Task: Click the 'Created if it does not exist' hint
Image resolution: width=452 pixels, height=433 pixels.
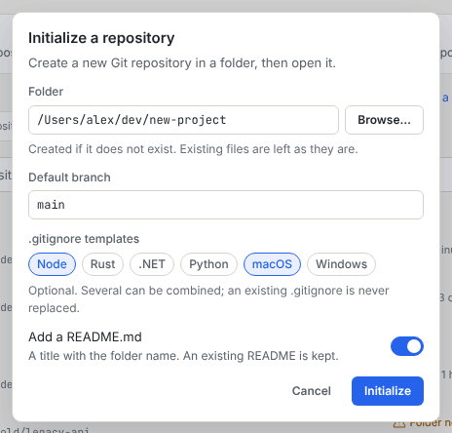Action: coord(193,149)
